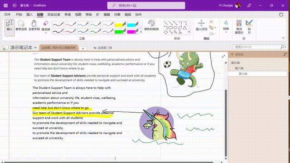Toggle the Ruler tool

249,27
